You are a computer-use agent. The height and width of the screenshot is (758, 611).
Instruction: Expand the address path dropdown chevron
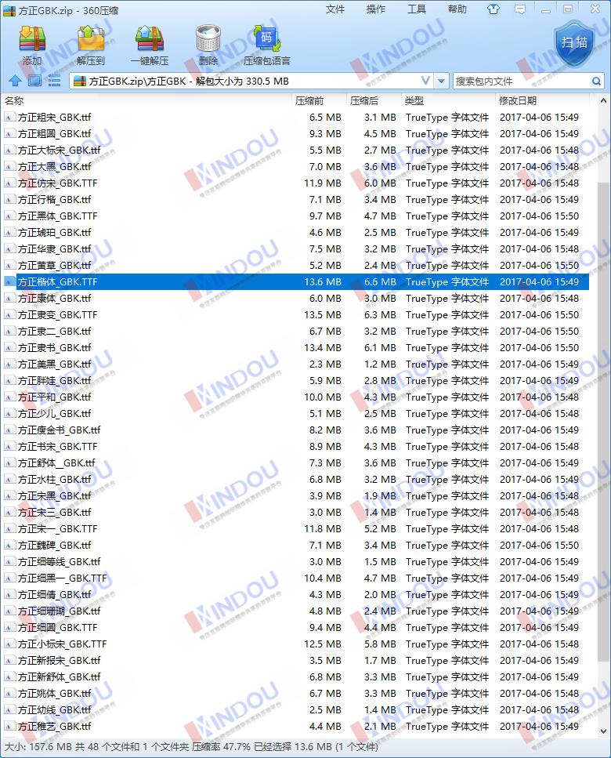pyautogui.click(x=425, y=81)
